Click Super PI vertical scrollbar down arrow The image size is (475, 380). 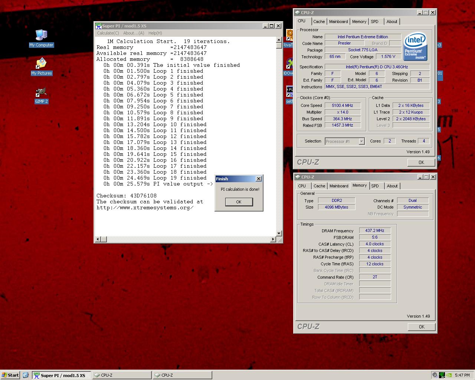(279, 233)
